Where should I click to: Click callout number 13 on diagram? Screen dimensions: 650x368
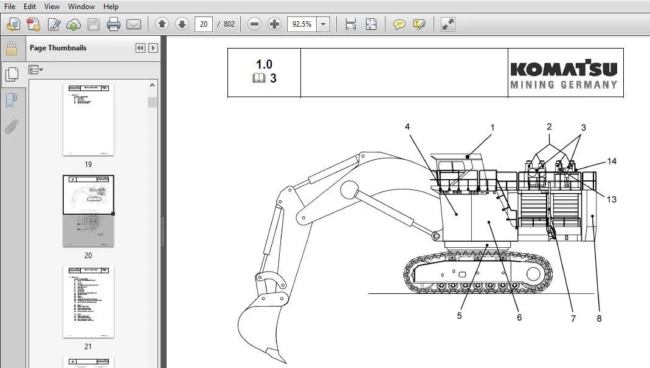(x=612, y=200)
